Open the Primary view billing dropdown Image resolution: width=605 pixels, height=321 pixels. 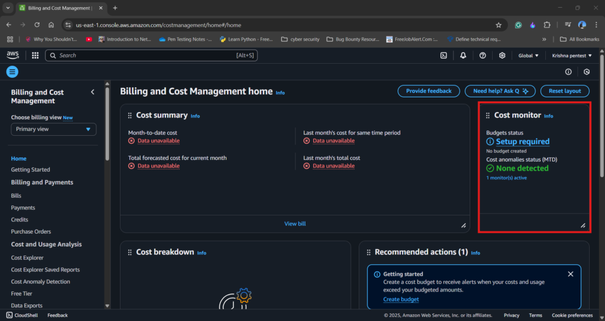(x=54, y=129)
